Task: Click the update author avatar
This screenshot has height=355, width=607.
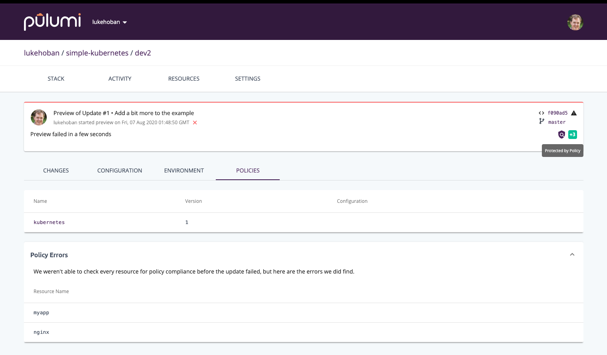Action: (x=39, y=117)
